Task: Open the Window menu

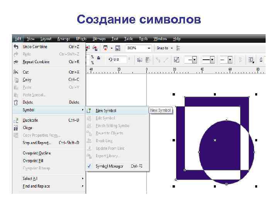Action: pos(160,39)
